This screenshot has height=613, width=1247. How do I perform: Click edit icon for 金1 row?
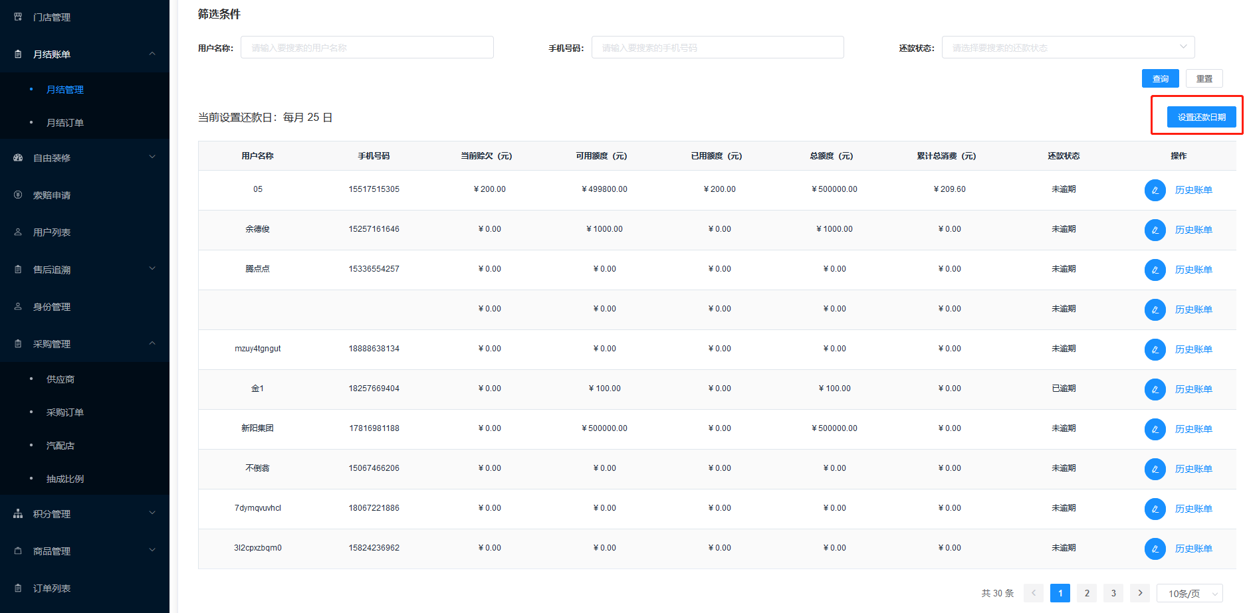pos(1155,389)
